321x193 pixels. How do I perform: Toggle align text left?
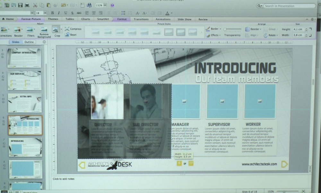87,13
